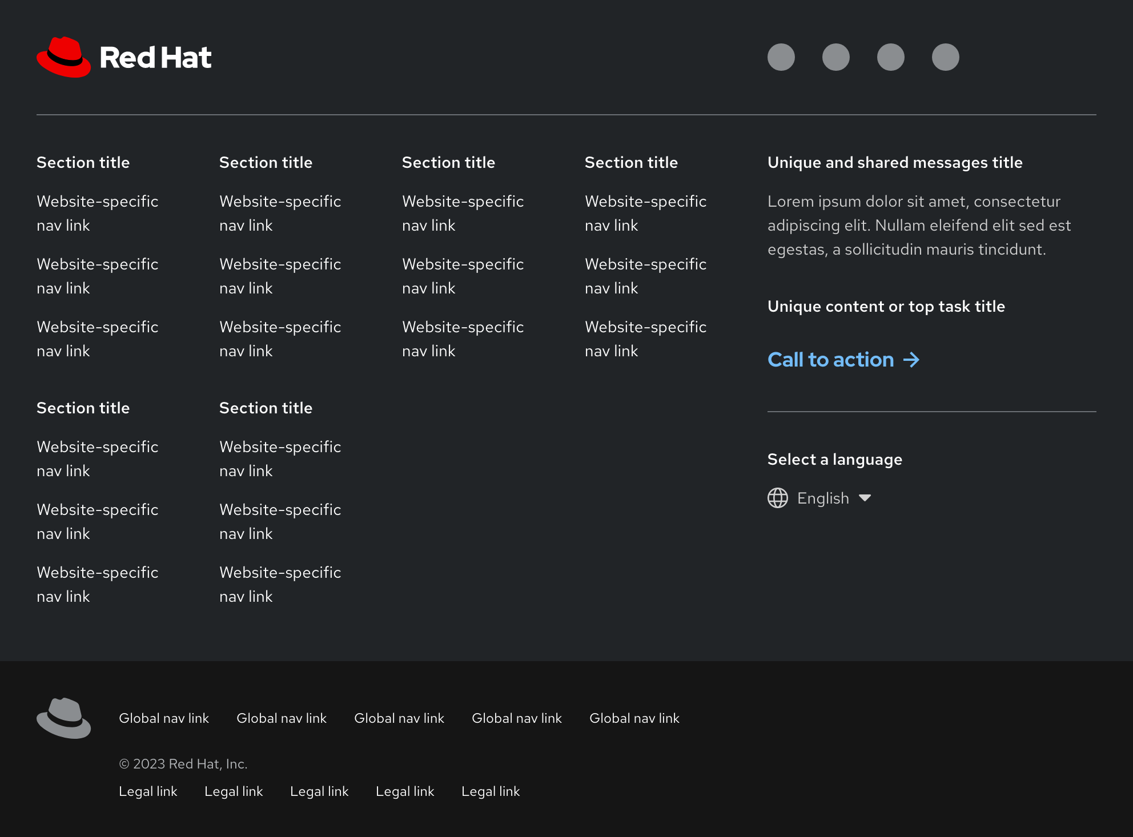Click the copyright 2023 Red Hat text
Viewport: 1133px width, 837px height.
(183, 763)
